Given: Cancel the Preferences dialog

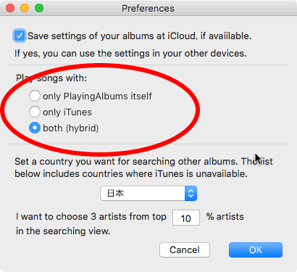Looking at the screenshot, I should [x=185, y=250].
